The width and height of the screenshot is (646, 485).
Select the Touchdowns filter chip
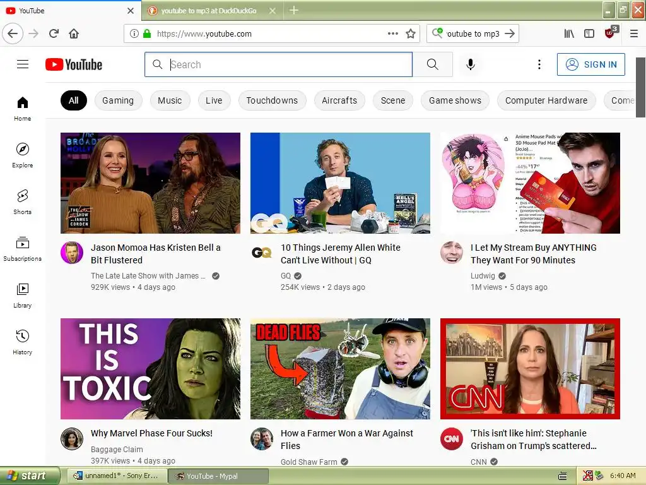pos(272,100)
